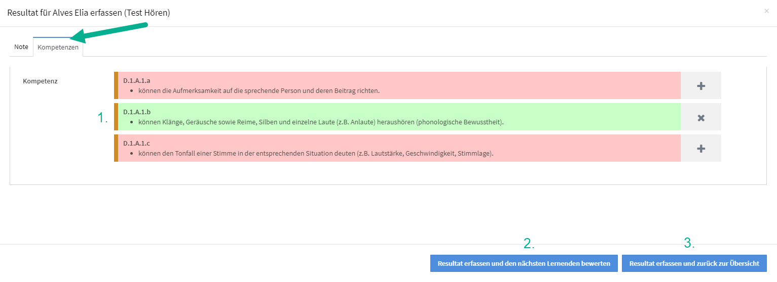Click the Kompetenz field label
Viewport: 777px width, 282px height.
pos(40,81)
